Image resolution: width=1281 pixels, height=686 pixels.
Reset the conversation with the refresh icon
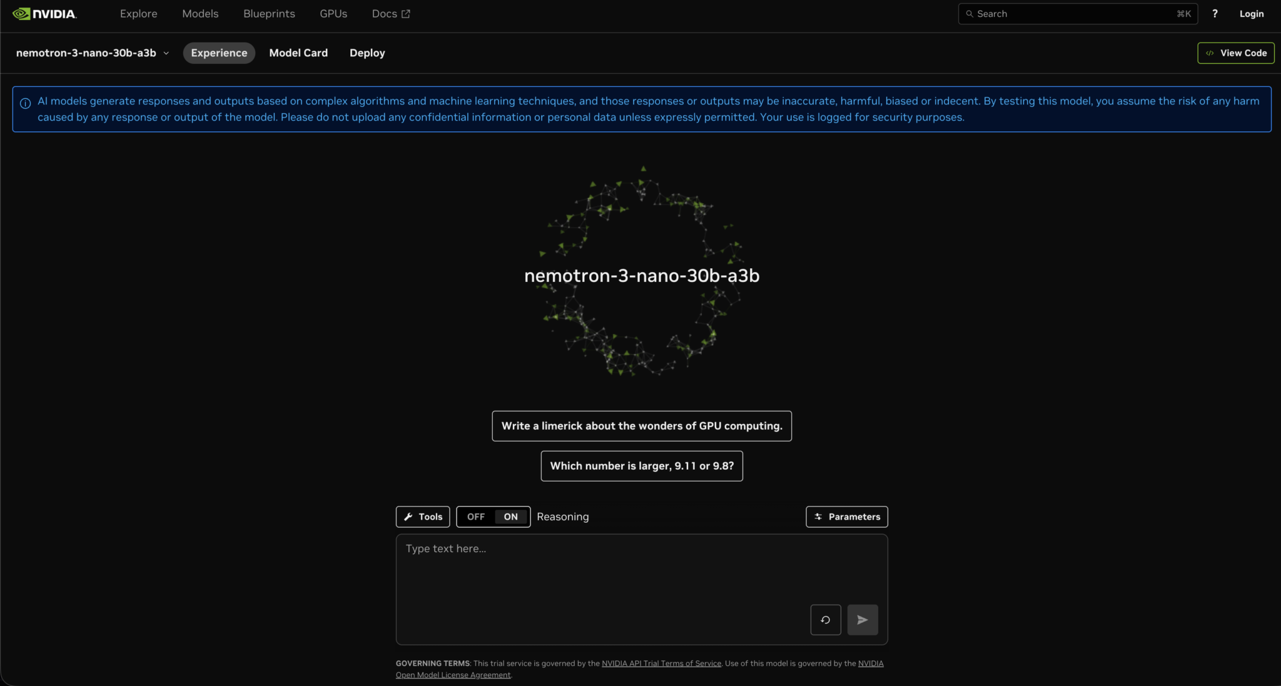(x=825, y=620)
